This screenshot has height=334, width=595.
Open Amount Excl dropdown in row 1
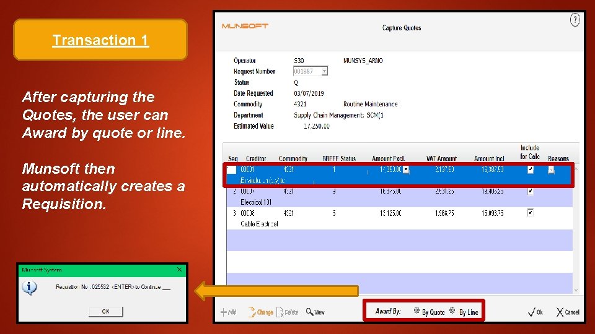tap(405, 169)
